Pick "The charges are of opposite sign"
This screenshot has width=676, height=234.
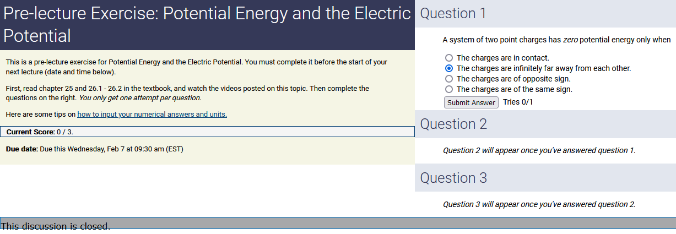click(449, 79)
